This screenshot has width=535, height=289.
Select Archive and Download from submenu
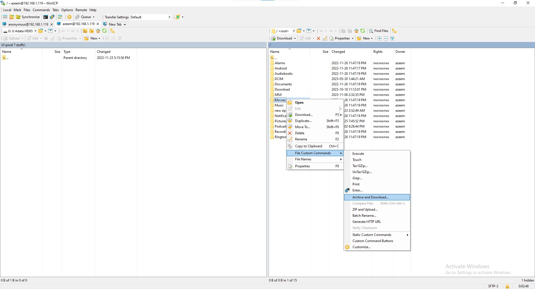370,197
